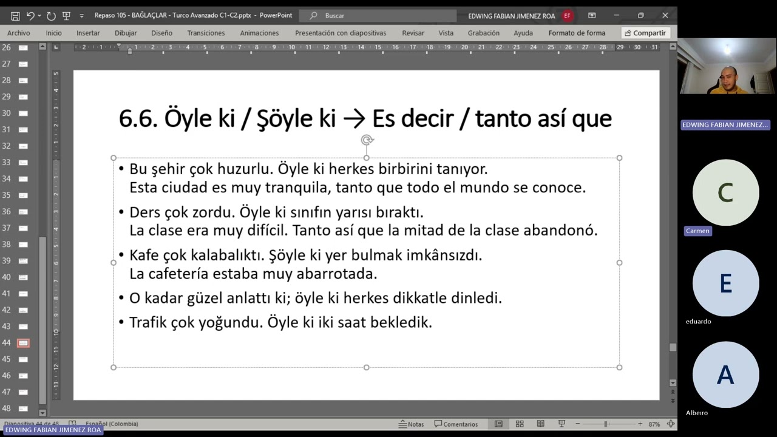Click the zoom in plus button

[x=640, y=424]
